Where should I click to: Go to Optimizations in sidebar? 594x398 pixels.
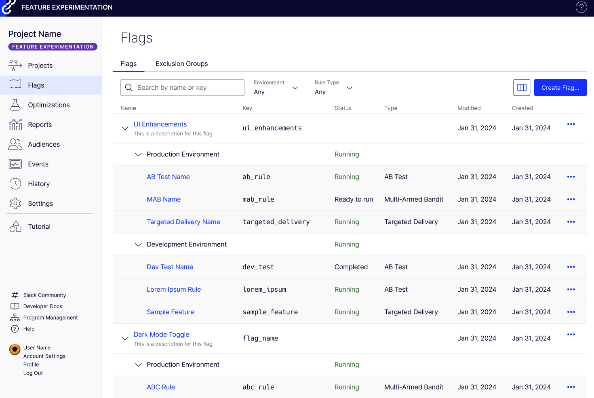[49, 105]
